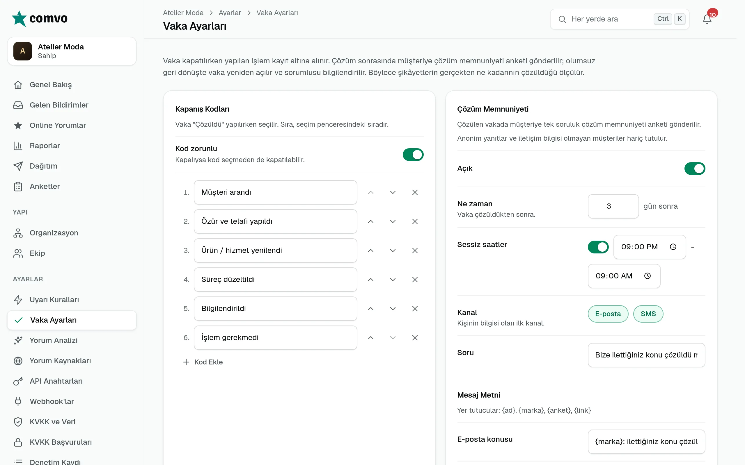745x465 pixels.
Task: Edit the E-posta konusu field
Action: [646, 442]
